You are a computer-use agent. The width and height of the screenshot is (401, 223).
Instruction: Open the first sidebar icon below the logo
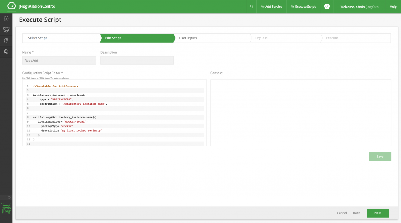click(6, 18)
